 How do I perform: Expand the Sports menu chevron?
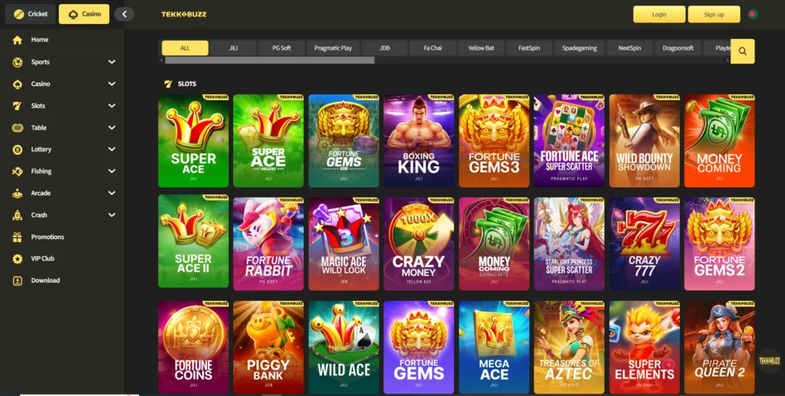pyautogui.click(x=112, y=62)
